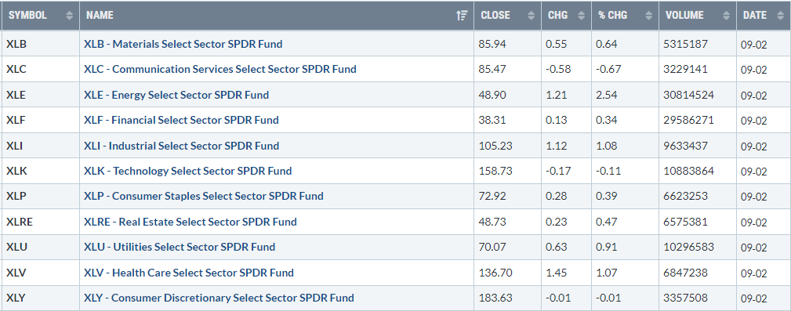Open XLF Financial Select Sector link
The height and width of the screenshot is (311, 791).
181,120
